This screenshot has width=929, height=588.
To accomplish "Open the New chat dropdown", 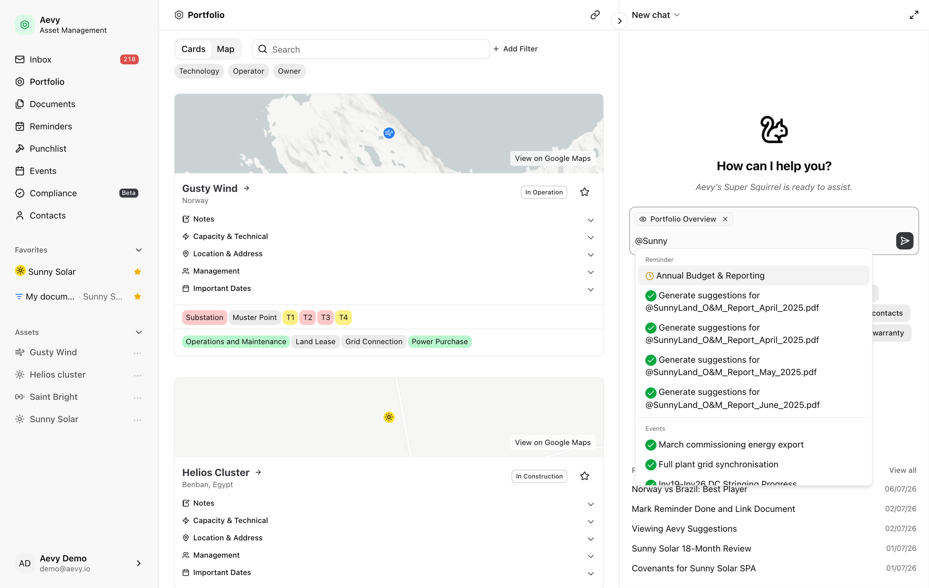I will [655, 15].
